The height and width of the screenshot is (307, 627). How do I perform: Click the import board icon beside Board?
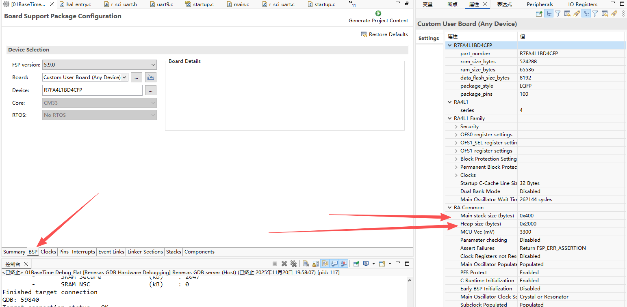pos(150,77)
